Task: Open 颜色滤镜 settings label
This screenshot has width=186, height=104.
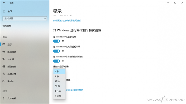Action: pos(12,67)
